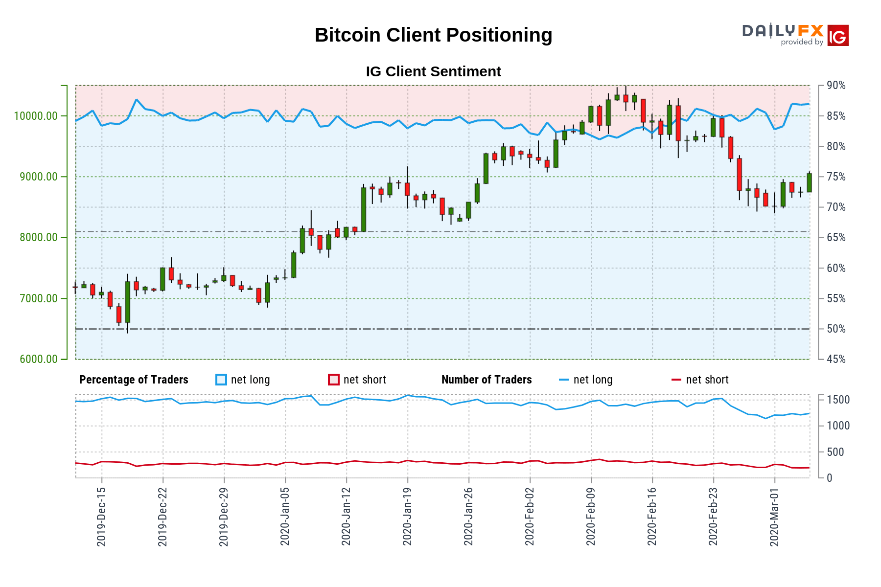Viewport: 881px width, 587px height.
Task: Click the 2020-Feb-02 date label
Action: pyautogui.click(x=530, y=517)
